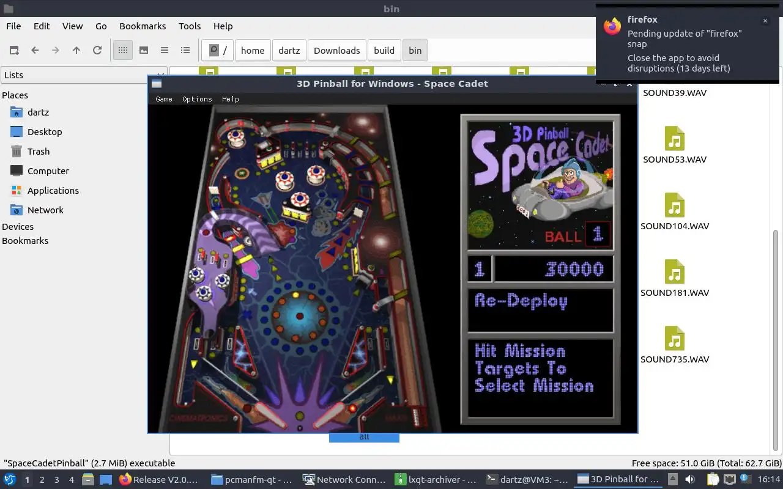
Task: Switch to Network Connections taskbar window
Action: [344, 480]
